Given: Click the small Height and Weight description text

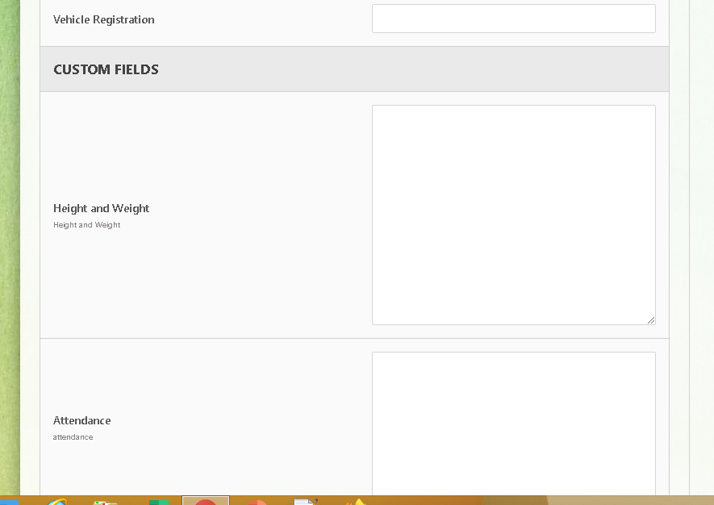Looking at the screenshot, I should click(86, 224).
